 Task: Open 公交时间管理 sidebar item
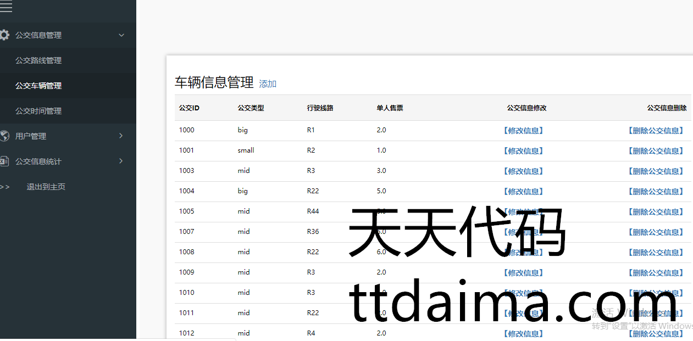(38, 111)
